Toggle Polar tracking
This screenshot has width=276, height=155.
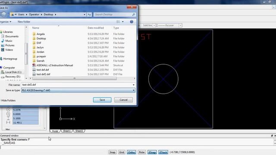coord(142,152)
